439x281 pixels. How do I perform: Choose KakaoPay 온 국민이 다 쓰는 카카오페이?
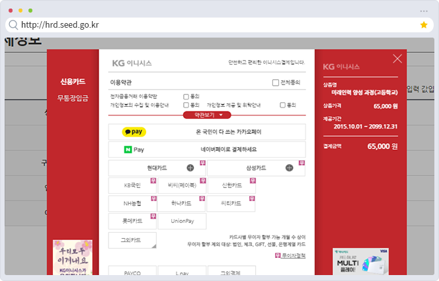(207, 132)
